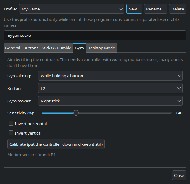190x184 pixels.
Task: Click the 'Gyro aiming:' label
Action: tap(19, 76)
